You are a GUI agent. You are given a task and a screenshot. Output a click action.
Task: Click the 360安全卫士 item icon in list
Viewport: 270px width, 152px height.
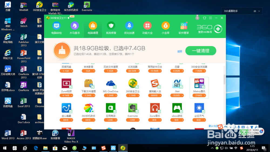pyautogui.click(x=133, y=84)
